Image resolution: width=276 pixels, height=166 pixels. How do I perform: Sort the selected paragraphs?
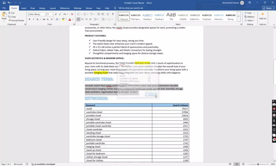coord(108,14)
